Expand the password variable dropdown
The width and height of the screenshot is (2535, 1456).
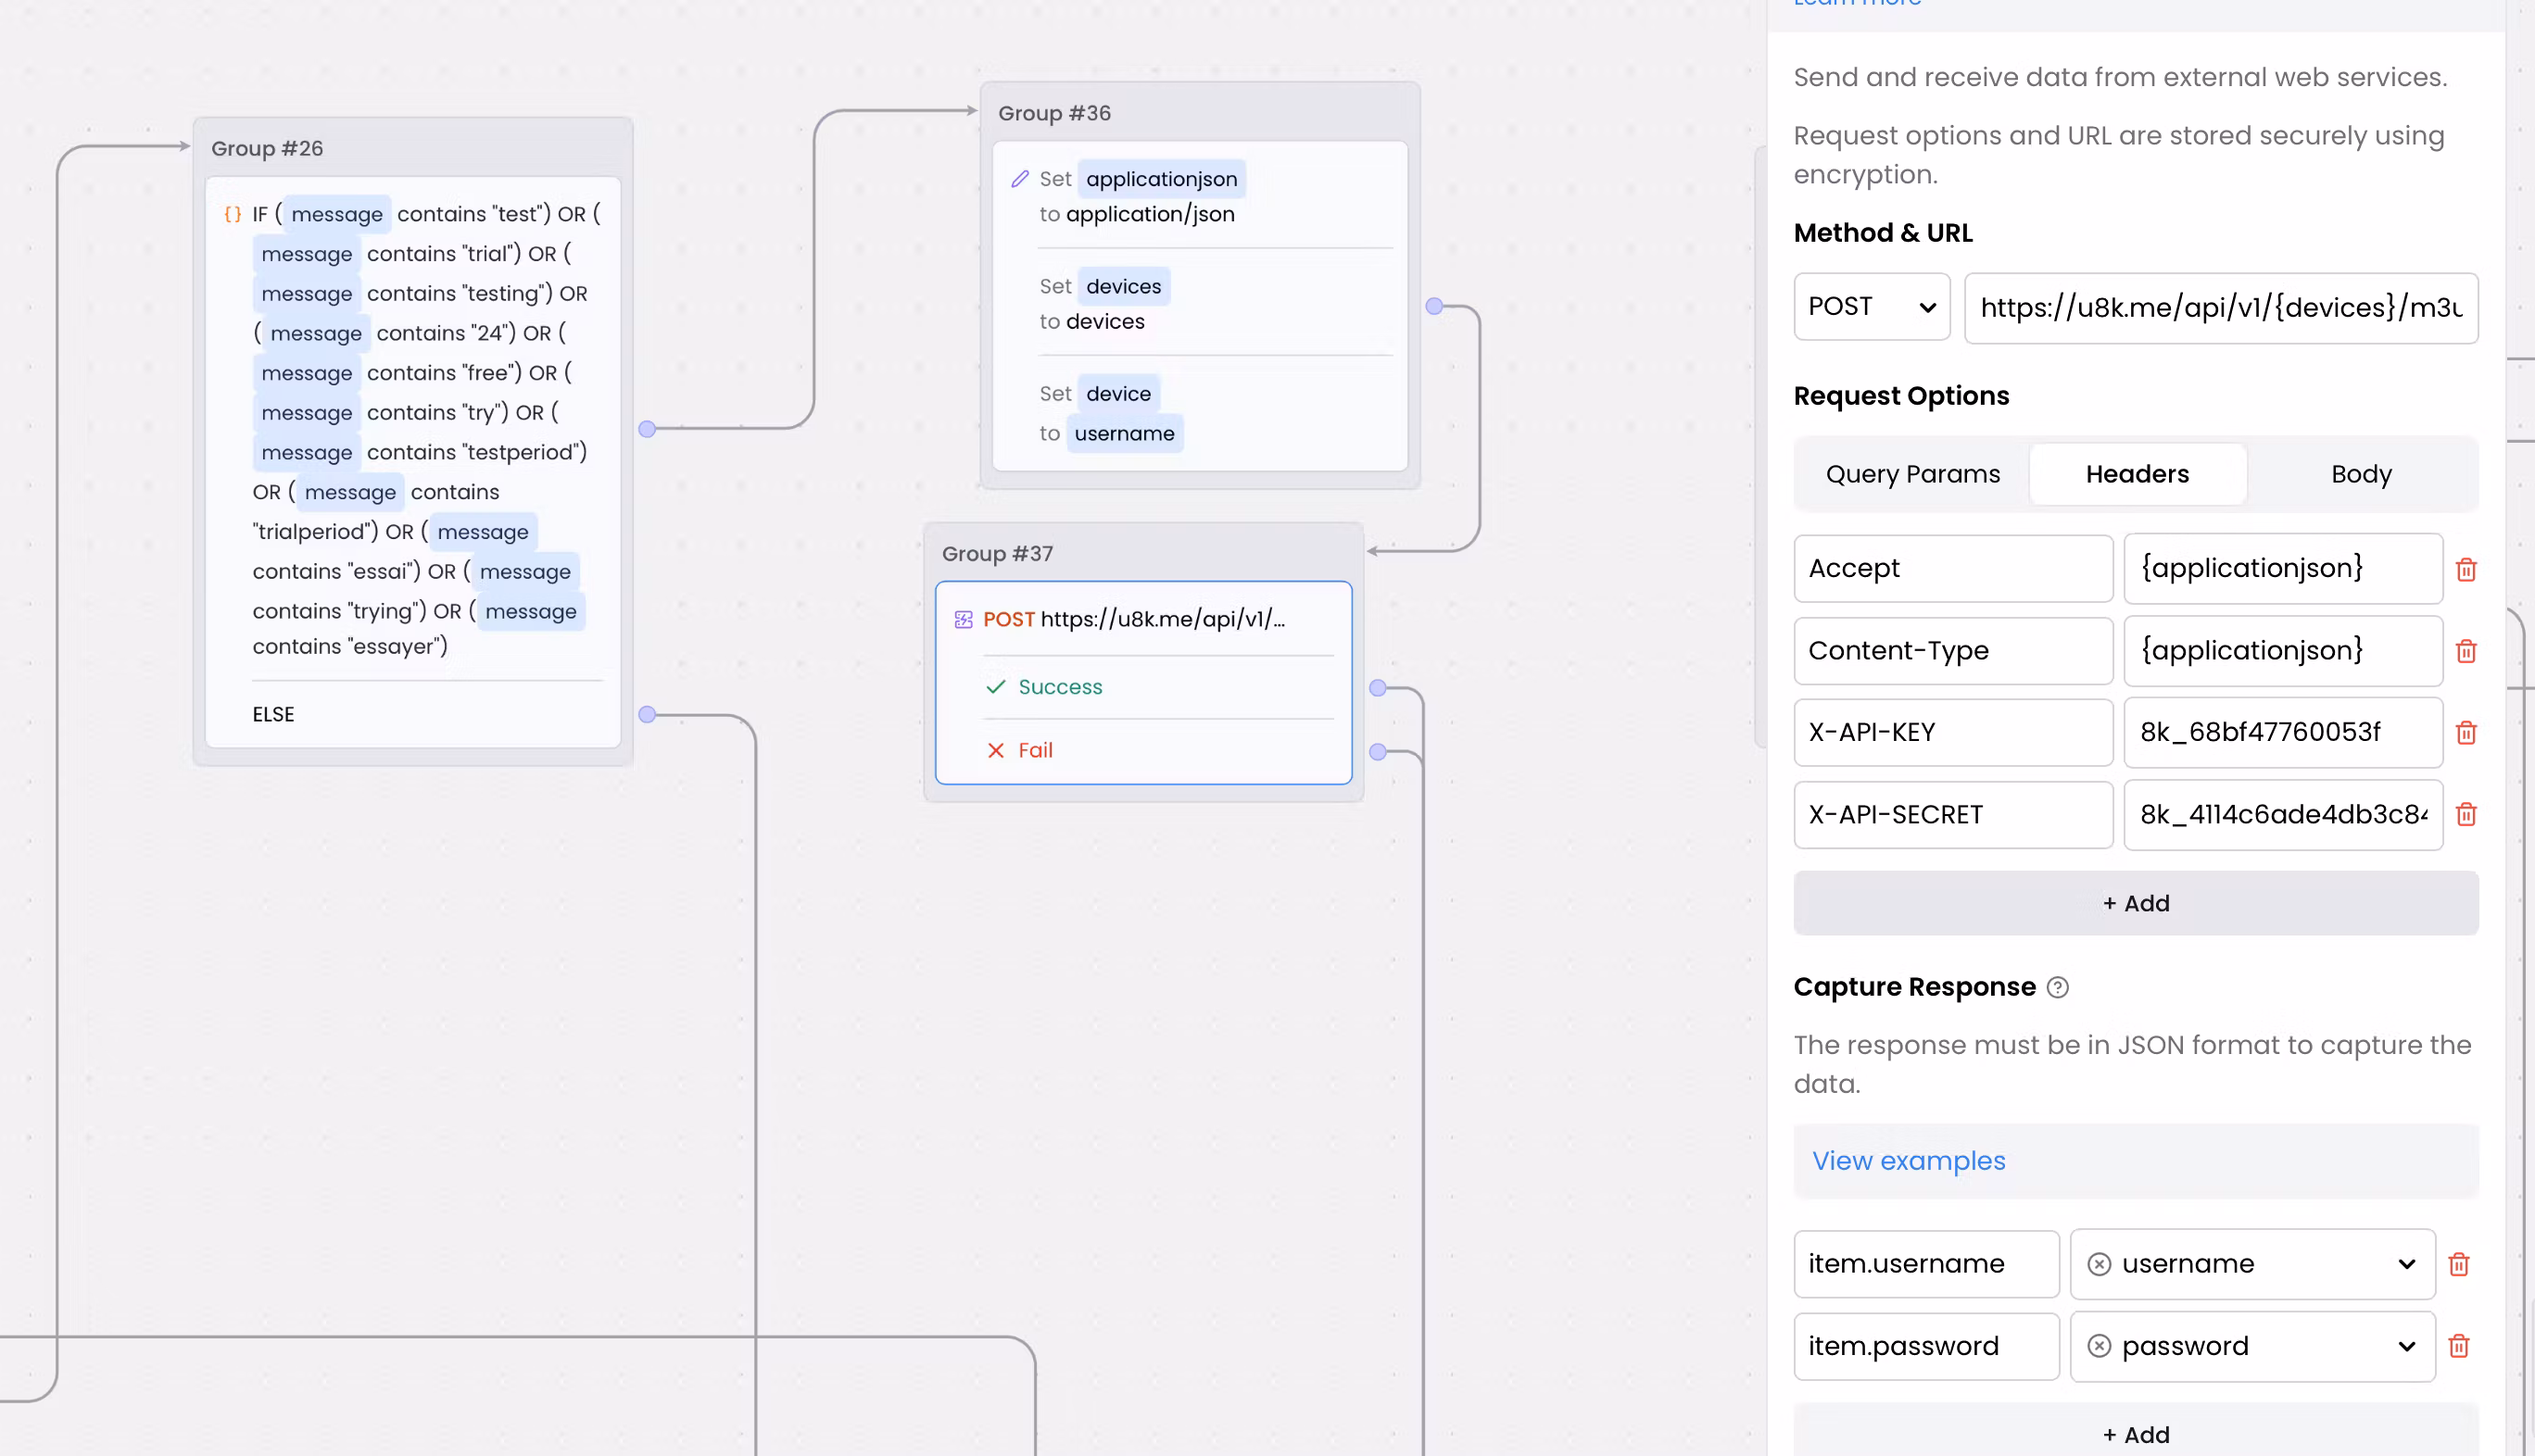click(x=2406, y=1346)
